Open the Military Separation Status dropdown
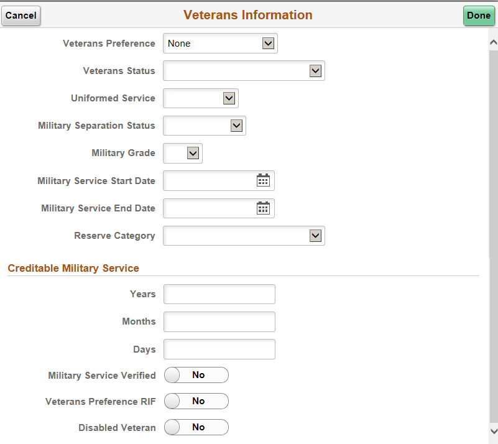Viewport: 498px width, 444px height. 236,125
